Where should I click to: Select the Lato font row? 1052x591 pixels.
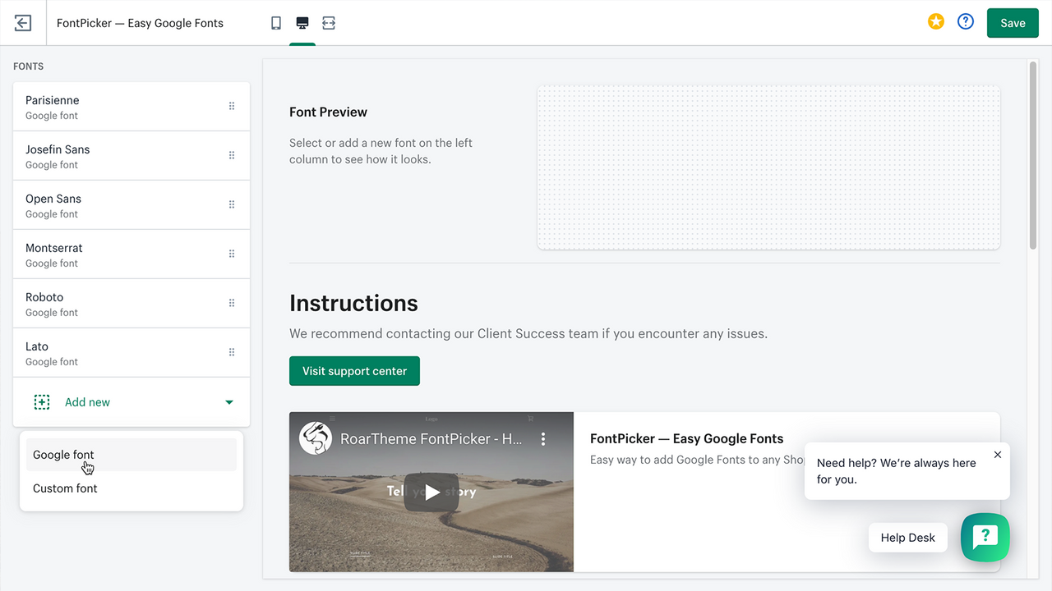pyautogui.click(x=131, y=353)
